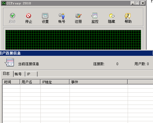Click the 当前连接信息 filter list icon
Image resolution: width=153 pixels, height=123 pixels.
(10, 62)
